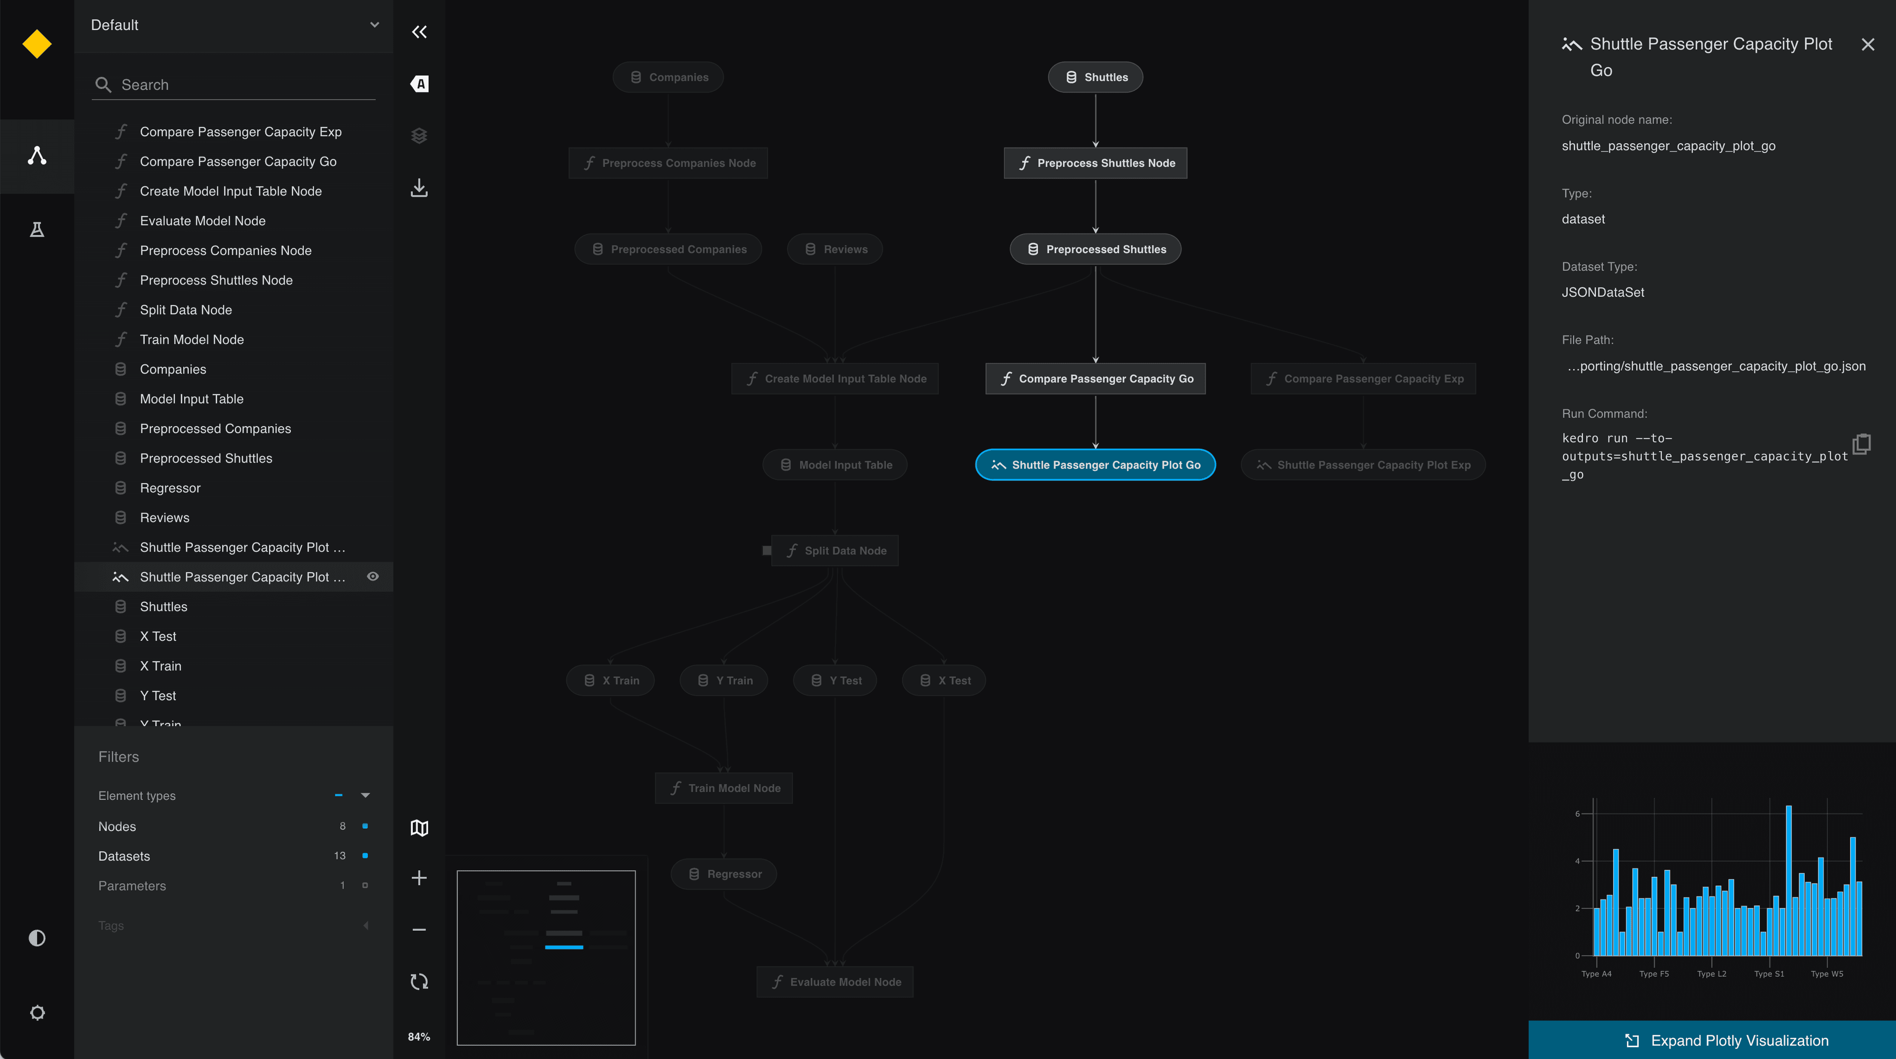Open the experiment tracking flask icon
This screenshot has height=1059, width=1896.
[37, 230]
